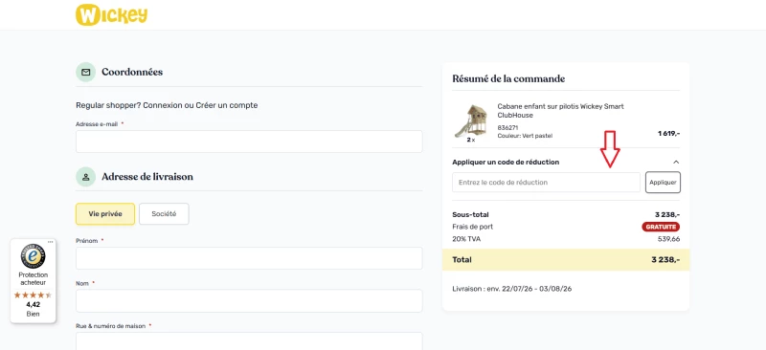
Task: Click the Connexion link
Action: (x=164, y=105)
